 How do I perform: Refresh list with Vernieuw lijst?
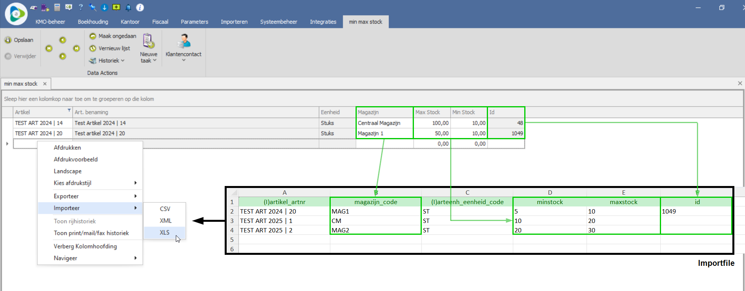110,48
